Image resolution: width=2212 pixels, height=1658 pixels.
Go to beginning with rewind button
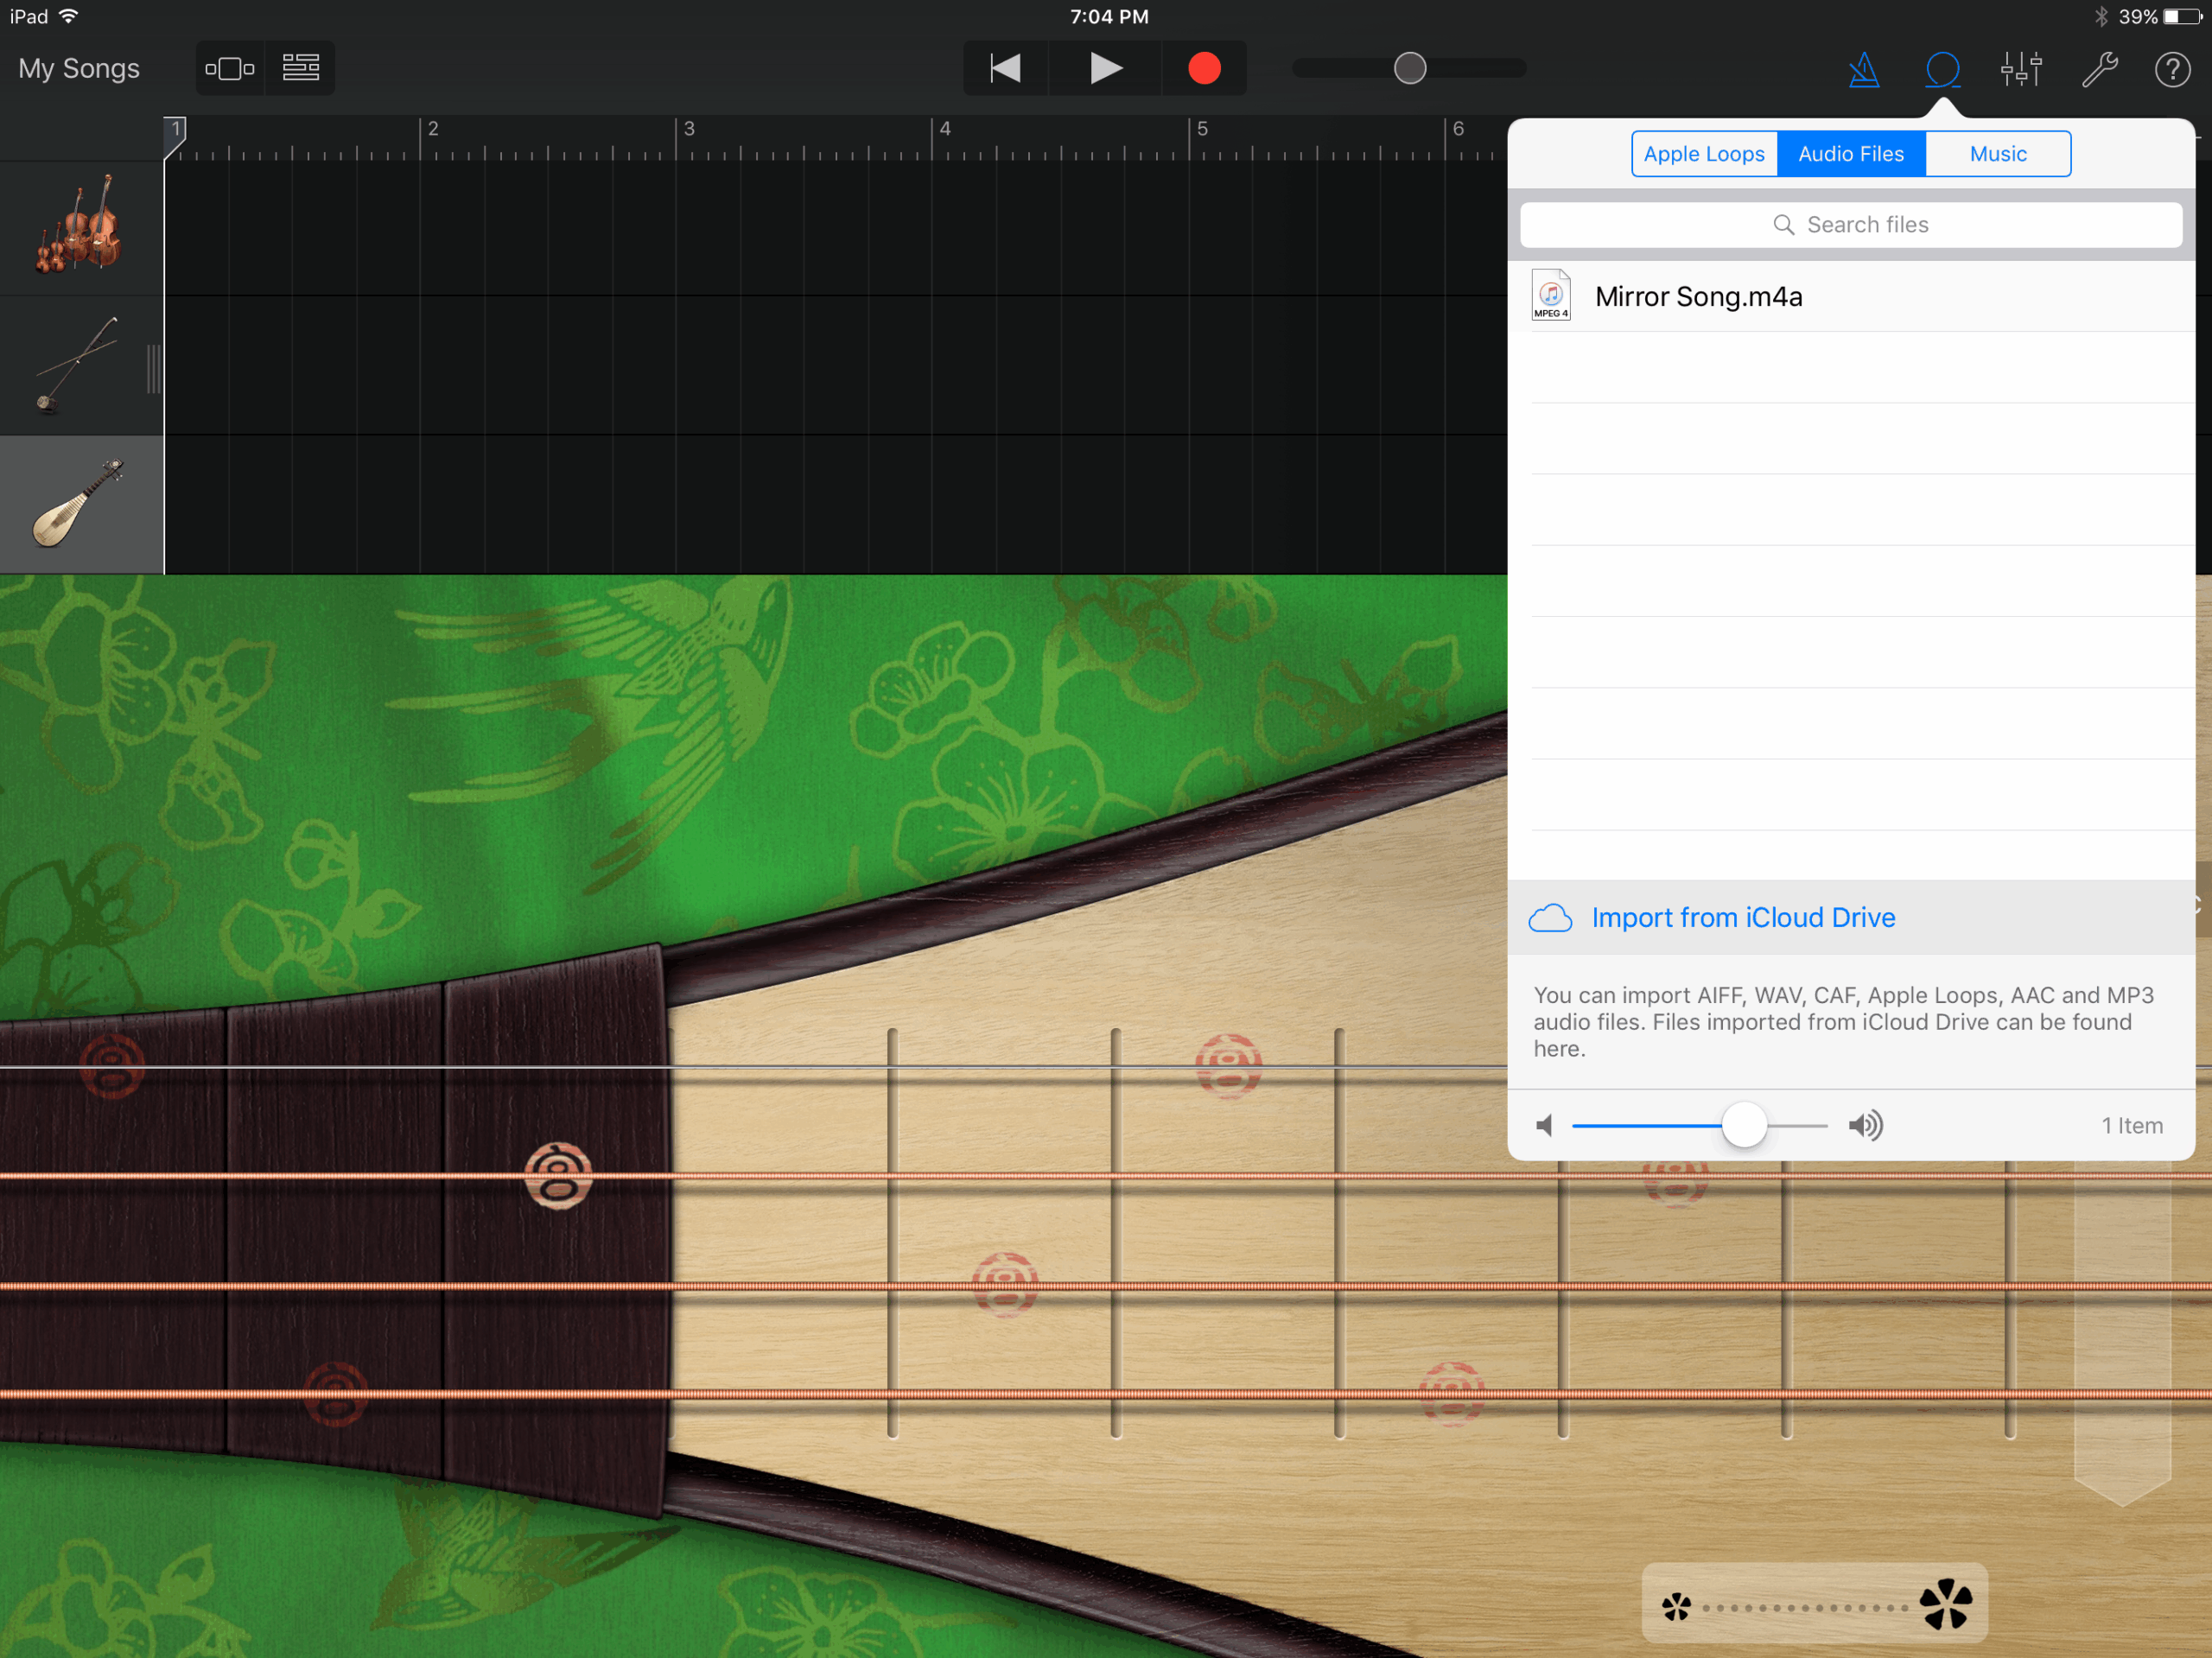1005,68
